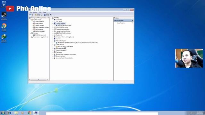
Task: Open the Google Chrome desktop shortcut
Action: point(4,27)
